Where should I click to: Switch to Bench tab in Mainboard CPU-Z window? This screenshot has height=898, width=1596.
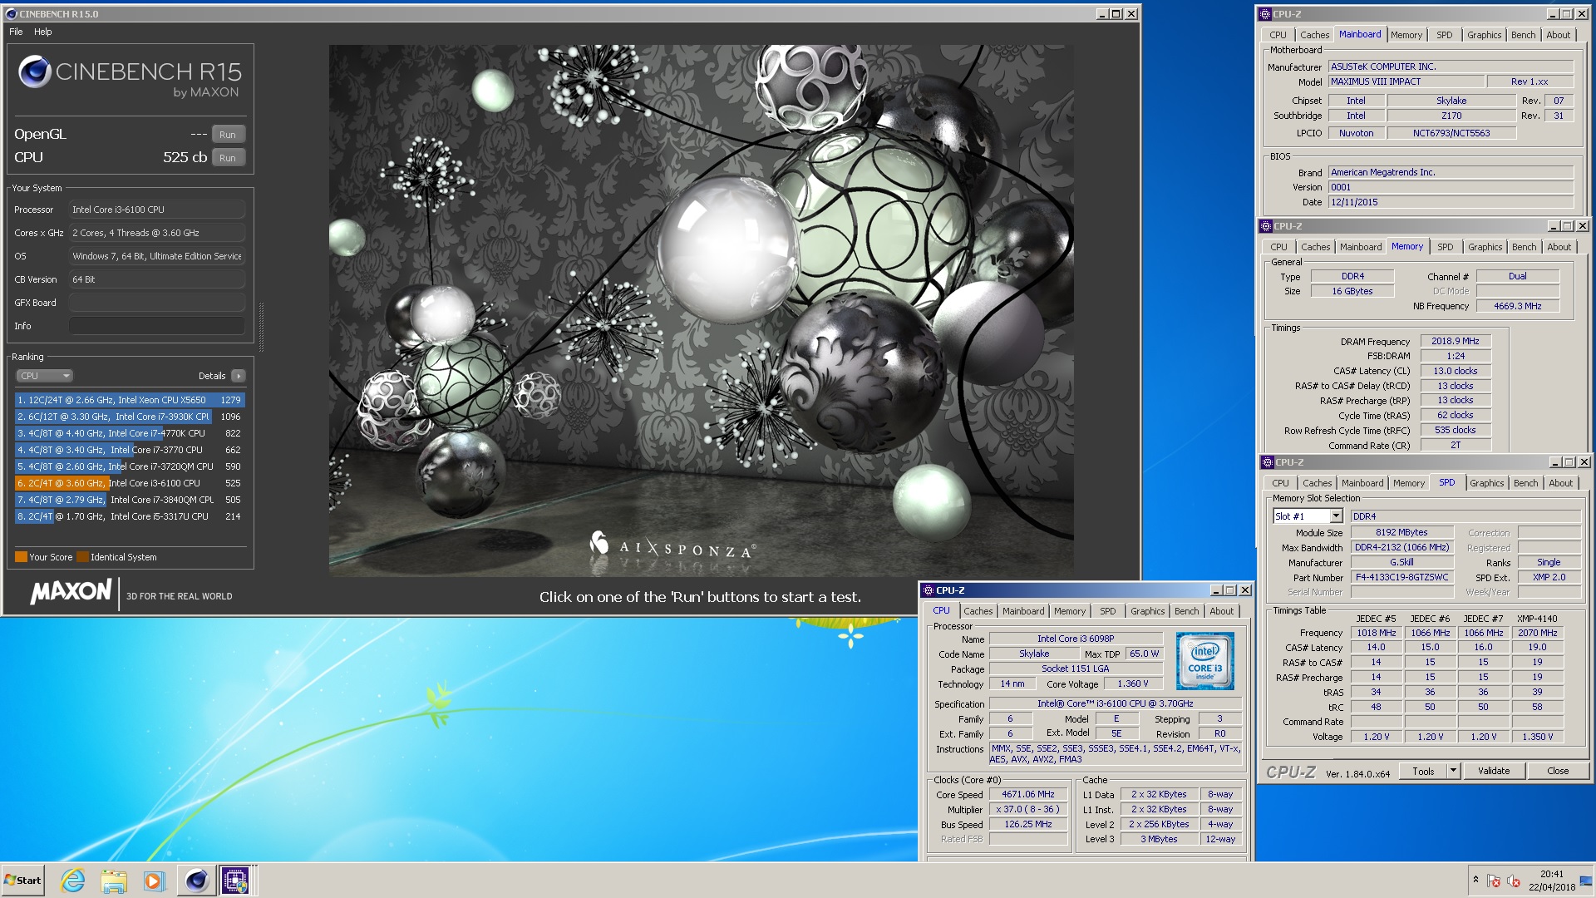1523,35
